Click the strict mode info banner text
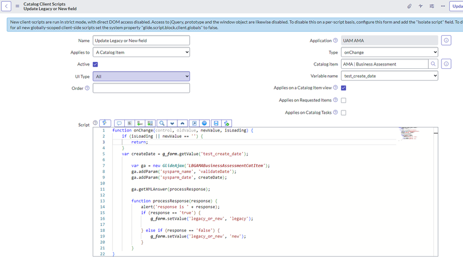 tap(236, 25)
